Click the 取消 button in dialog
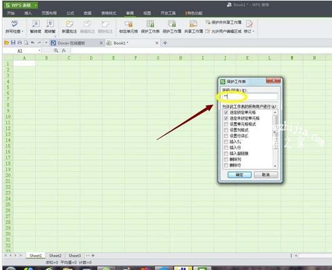 click(266, 175)
